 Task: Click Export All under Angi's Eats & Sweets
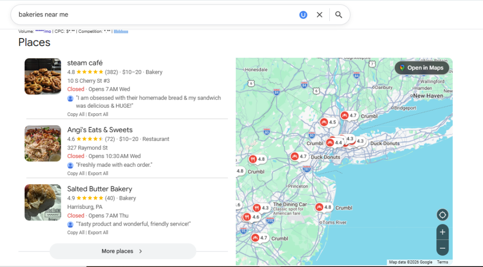point(98,173)
